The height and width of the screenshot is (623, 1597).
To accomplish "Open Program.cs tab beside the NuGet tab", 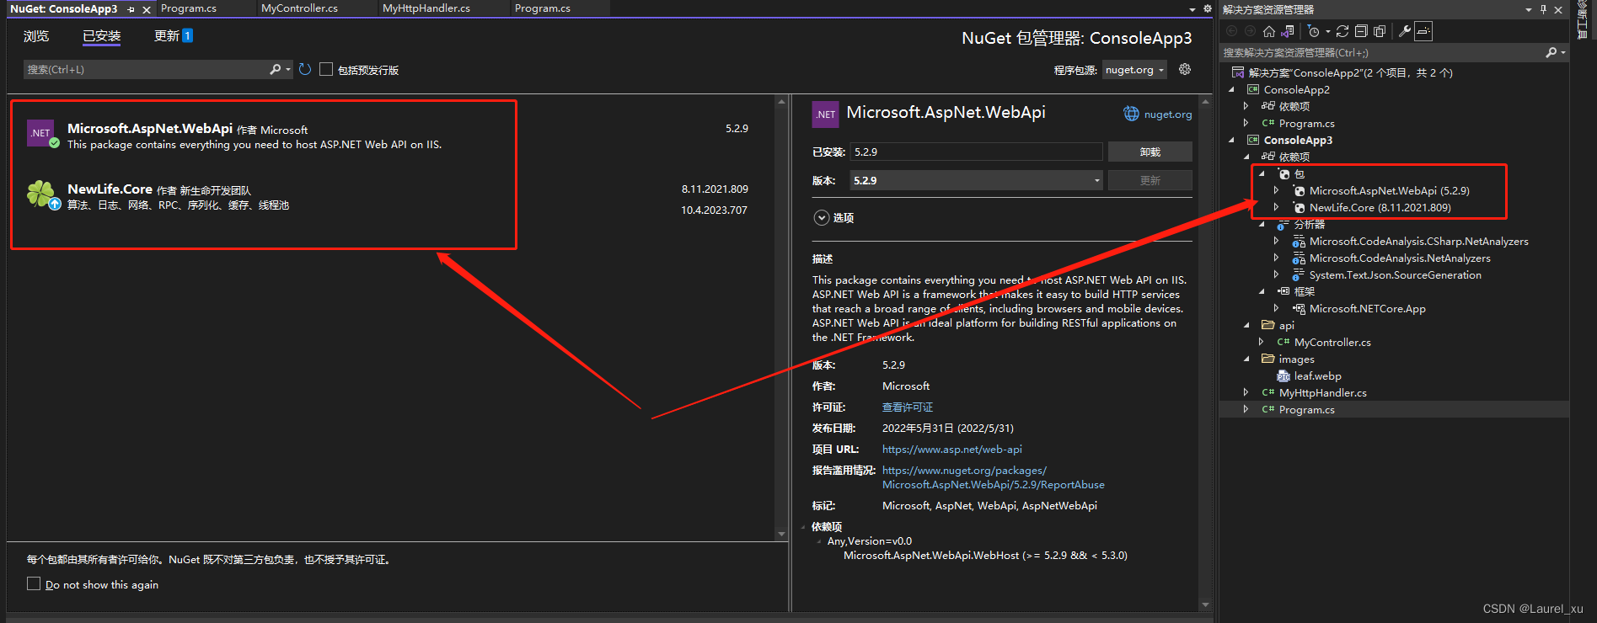I will 189,8.
